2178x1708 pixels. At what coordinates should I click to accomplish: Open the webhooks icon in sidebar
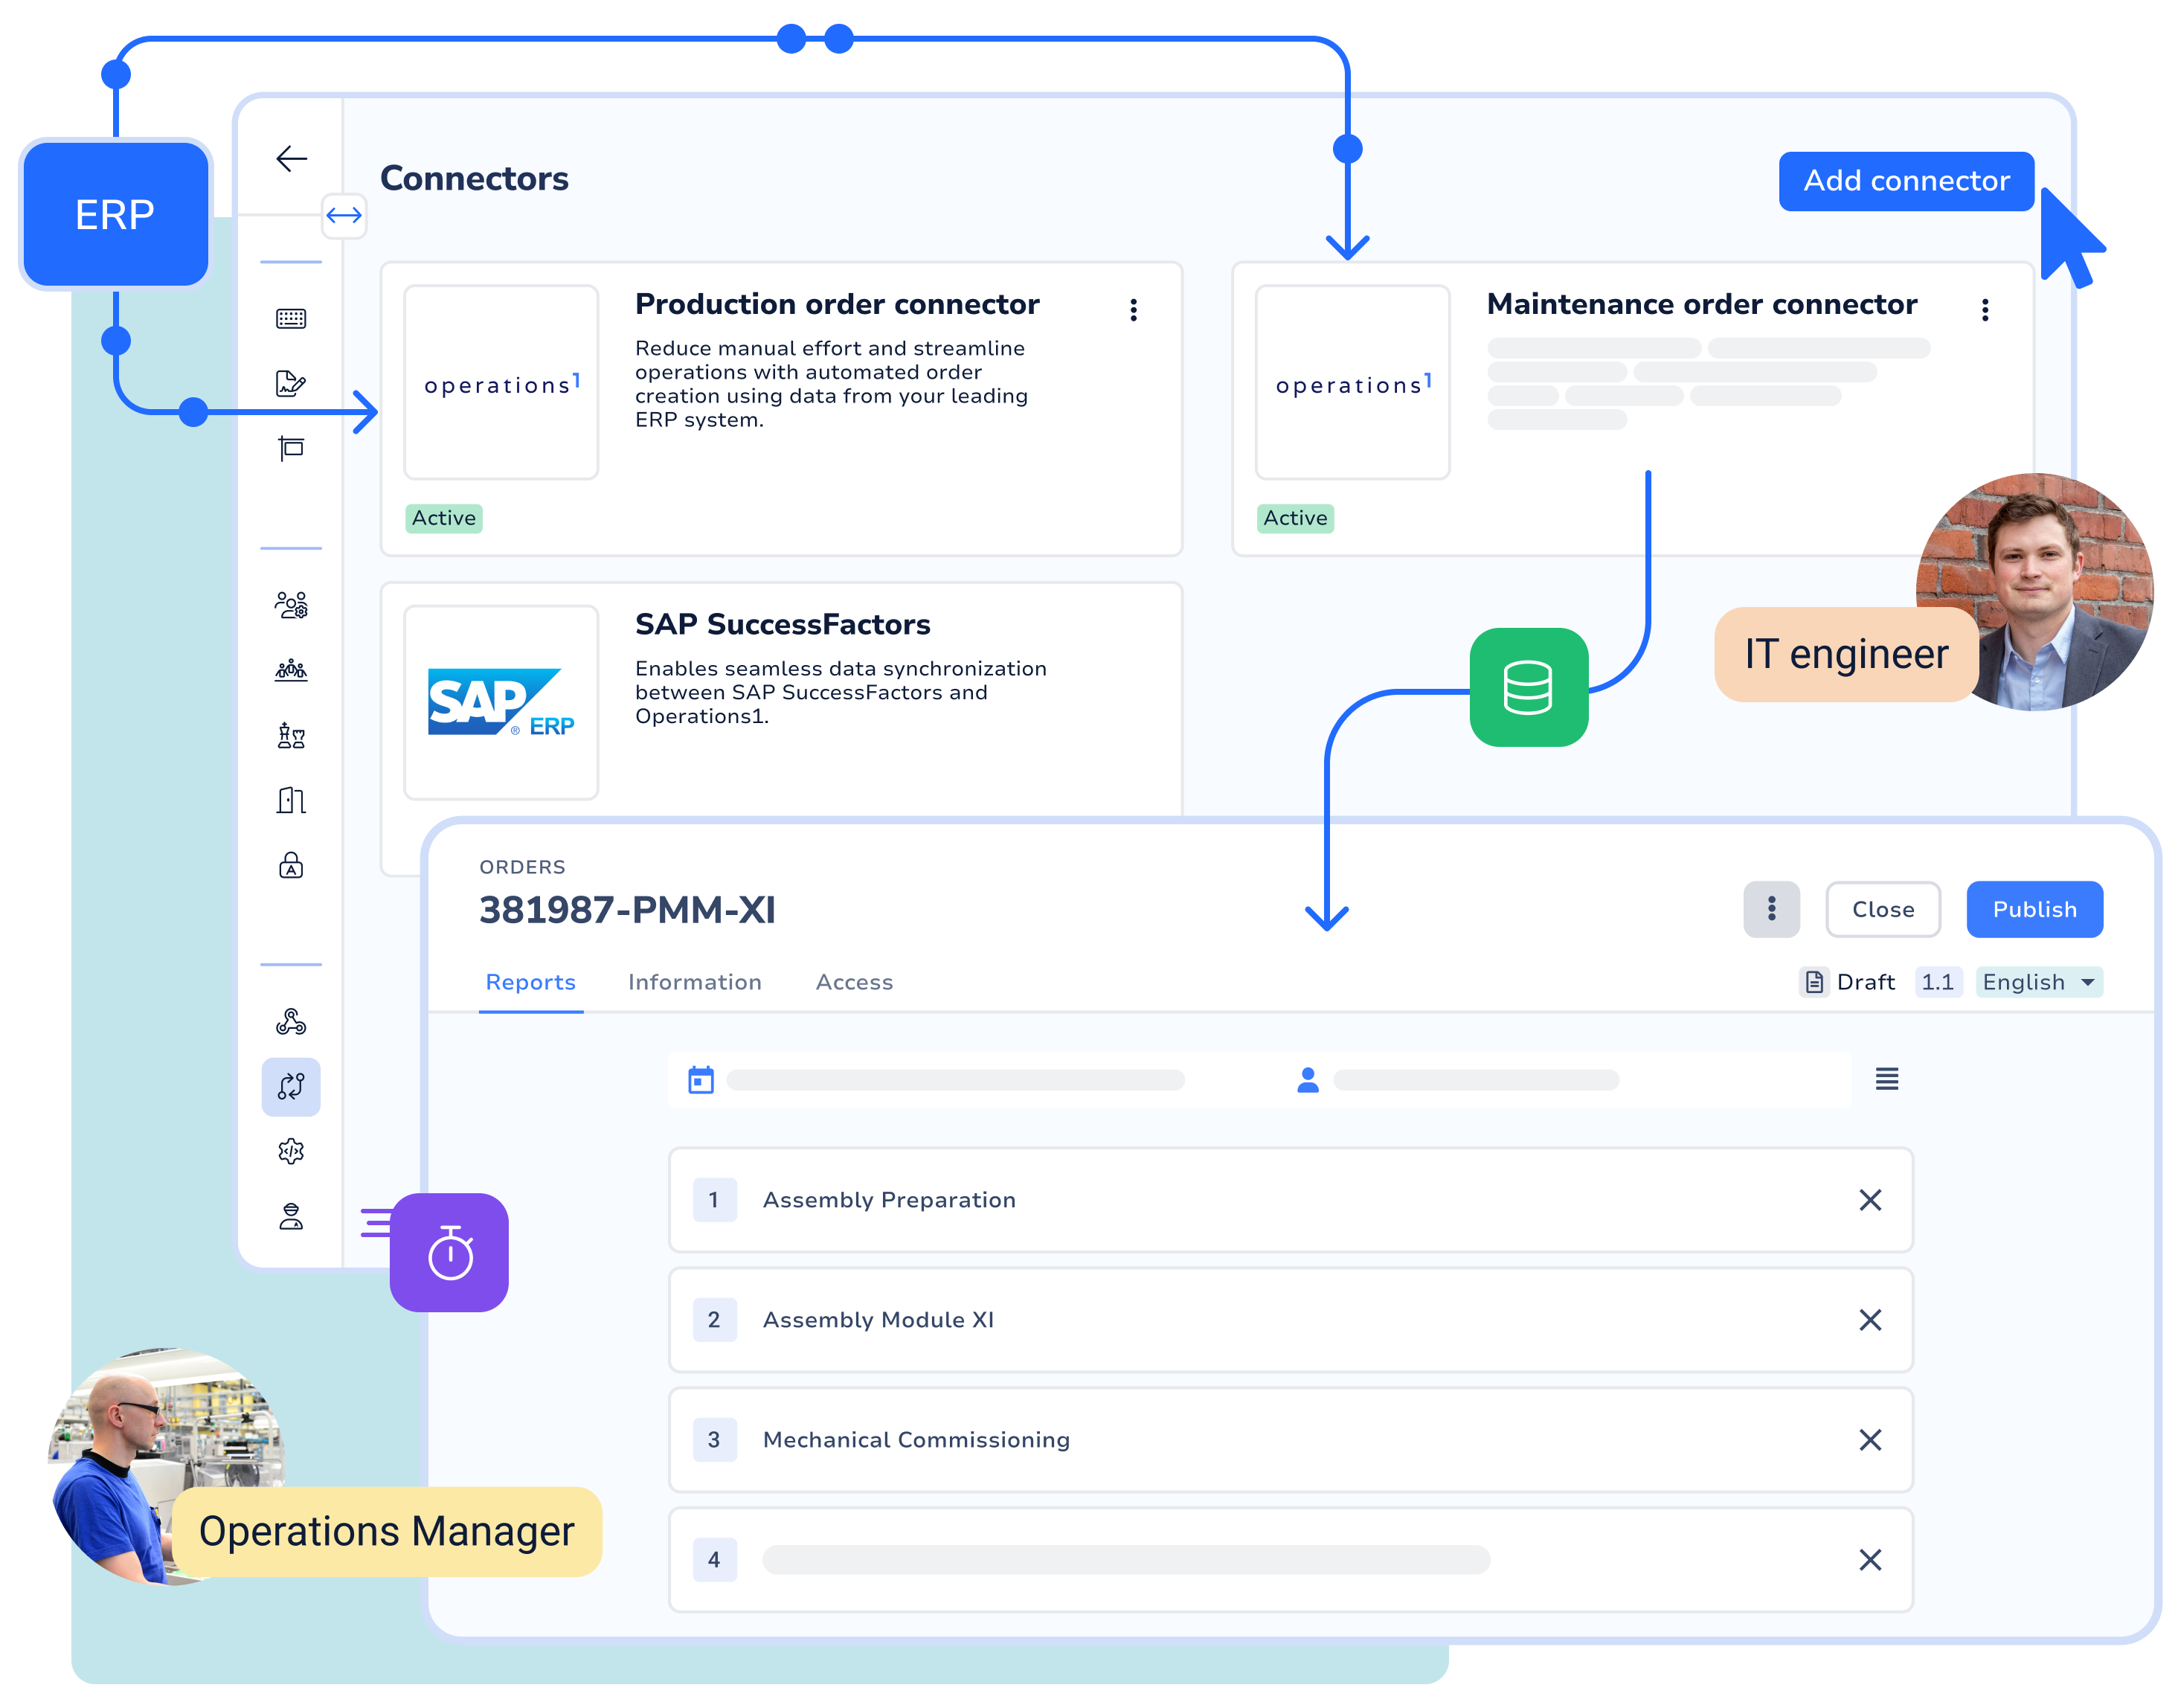click(x=290, y=1021)
